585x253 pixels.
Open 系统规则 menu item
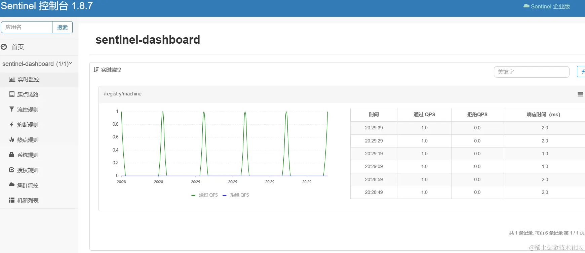(39, 155)
